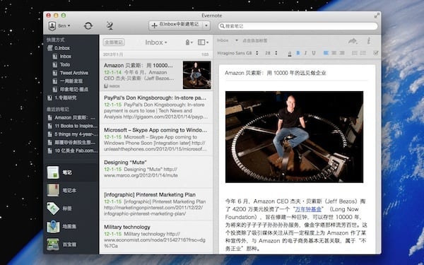The width and height of the screenshot is (424, 265).
Task: Select the Microsoft – Skype App note
Action: [x=156, y=139]
